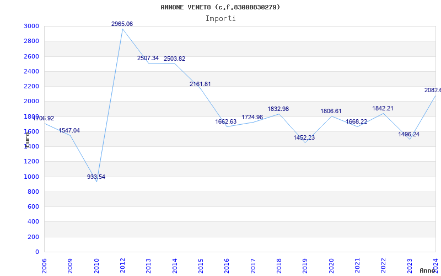Click the 1668.22 data label

356,121
